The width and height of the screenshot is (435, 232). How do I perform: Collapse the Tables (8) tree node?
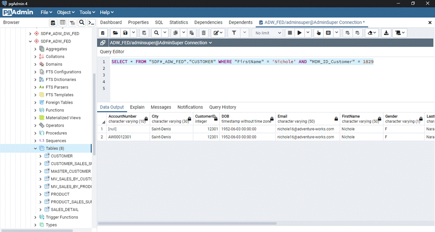[x=35, y=148]
